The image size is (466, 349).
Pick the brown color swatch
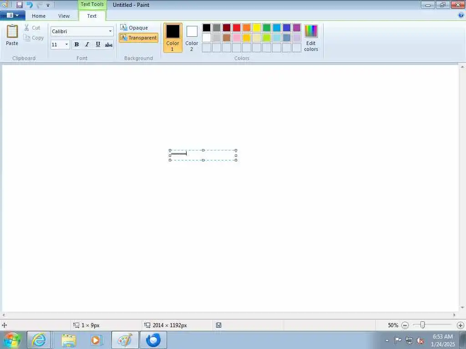pyautogui.click(x=227, y=38)
